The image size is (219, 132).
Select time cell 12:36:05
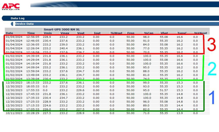(x=33, y=44)
